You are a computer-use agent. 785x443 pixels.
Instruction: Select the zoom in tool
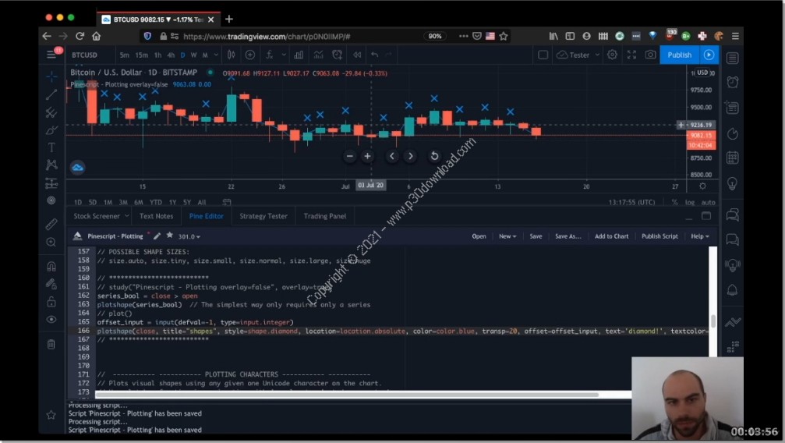pos(51,243)
